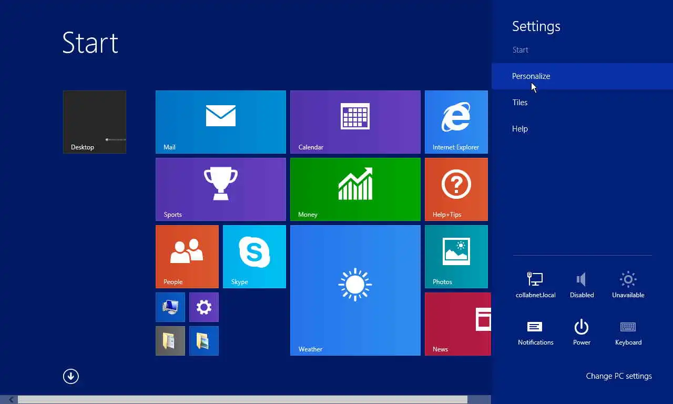
Task: Open the Sports trophy tile
Action: [x=221, y=189]
